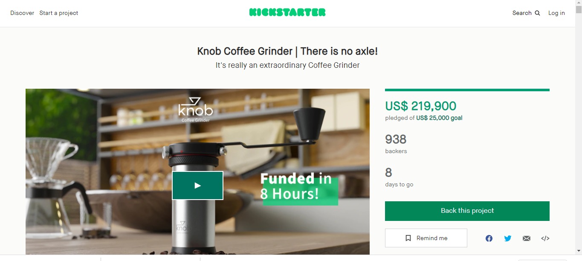Share project on Twitter icon

pyautogui.click(x=508, y=238)
